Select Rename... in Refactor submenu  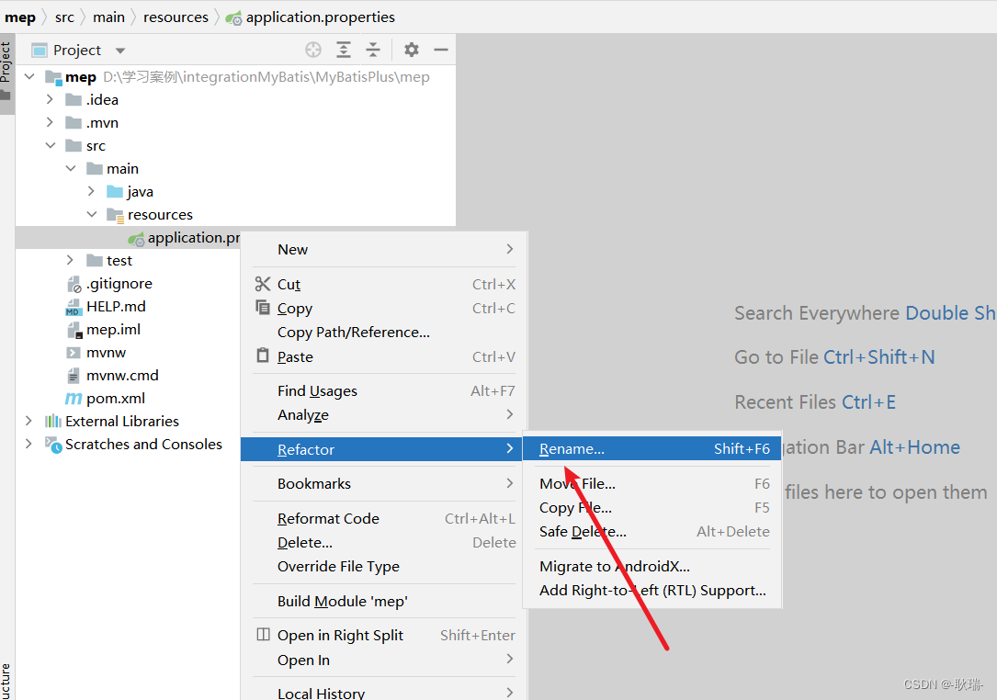(651, 448)
